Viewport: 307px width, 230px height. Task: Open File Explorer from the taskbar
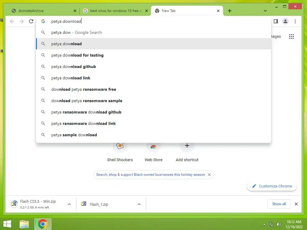click(x=24, y=224)
